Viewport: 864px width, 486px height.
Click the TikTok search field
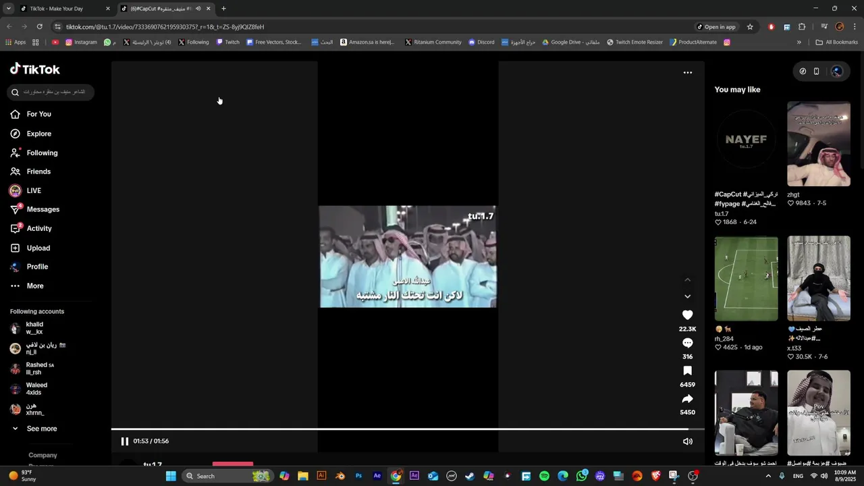[x=51, y=92]
